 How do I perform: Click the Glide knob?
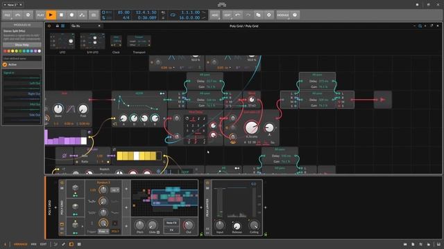coord(153,225)
